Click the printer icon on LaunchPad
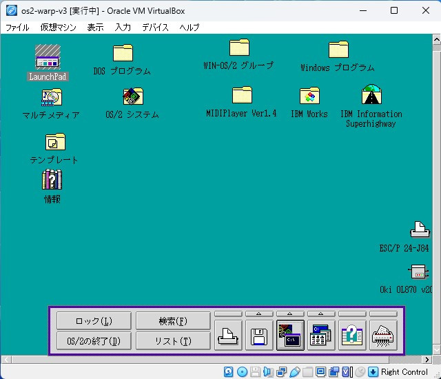Screen dimensions: 441x379 click(228, 336)
